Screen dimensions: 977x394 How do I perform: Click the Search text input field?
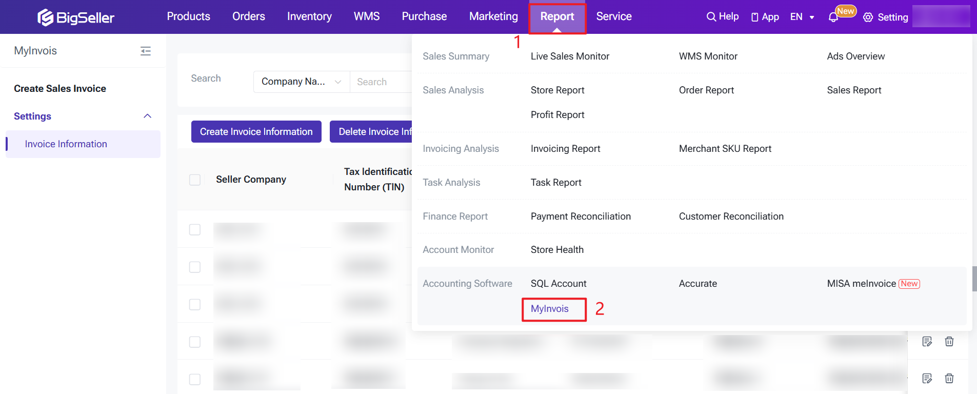[381, 82]
